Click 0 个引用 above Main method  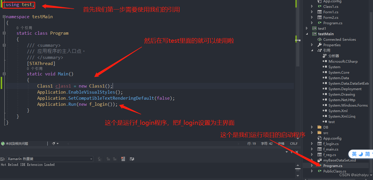click(x=35, y=68)
